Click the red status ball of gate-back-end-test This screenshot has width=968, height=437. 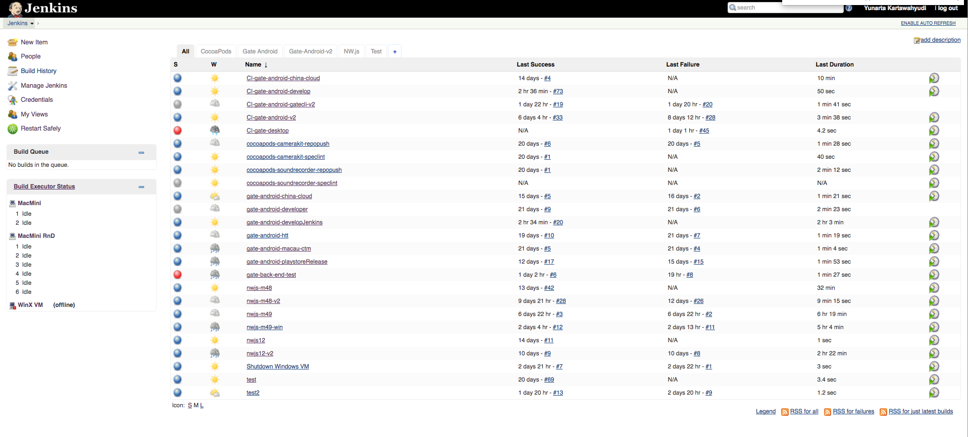[x=178, y=275]
